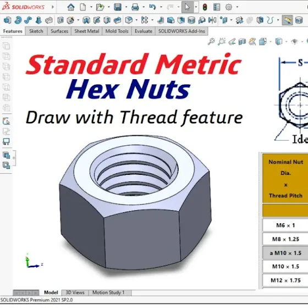Screen dimensions: 308x308
Task: Click the Lofted Boss/Base icon
Action: [x=38, y=20]
